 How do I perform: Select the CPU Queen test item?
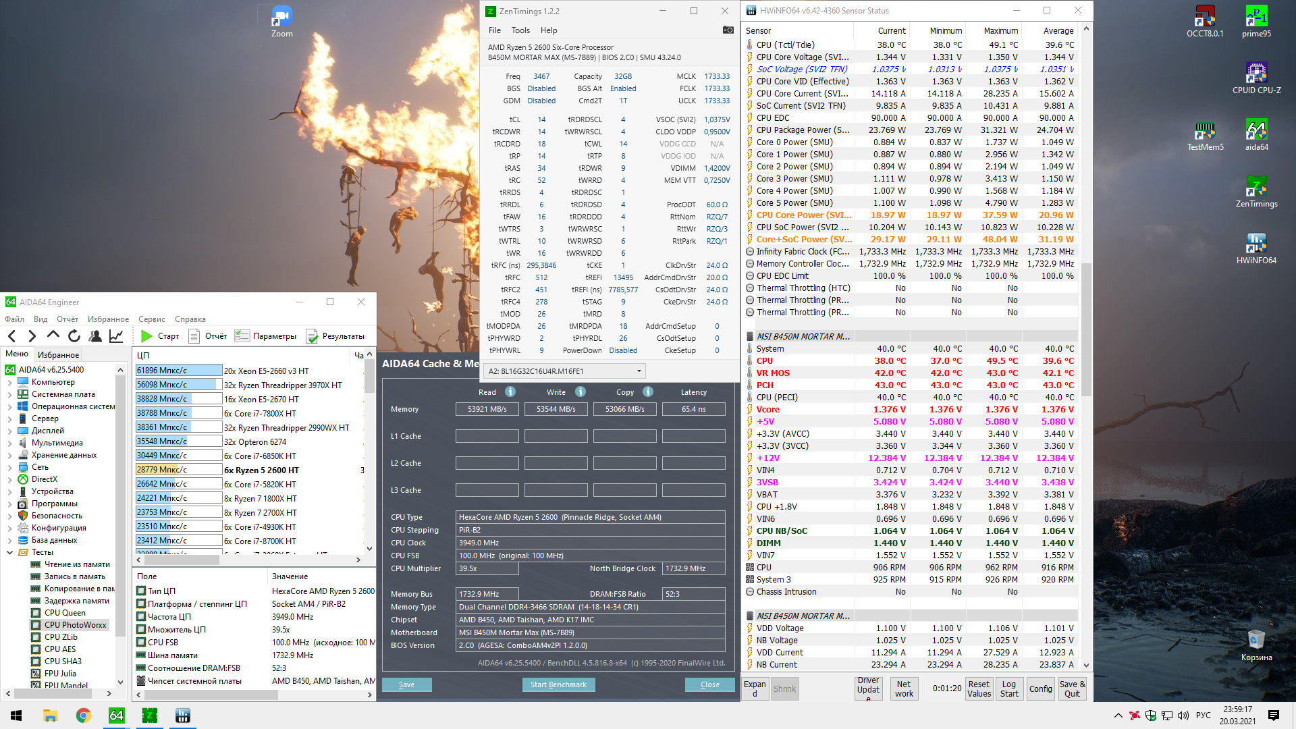(x=65, y=613)
